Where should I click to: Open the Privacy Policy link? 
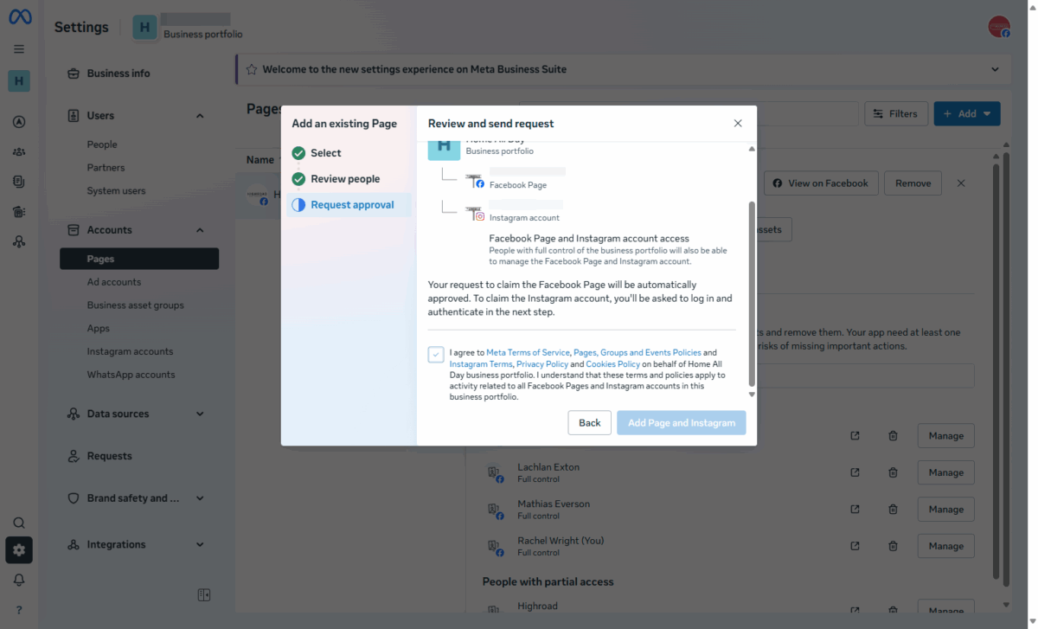[x=541, y=364]
